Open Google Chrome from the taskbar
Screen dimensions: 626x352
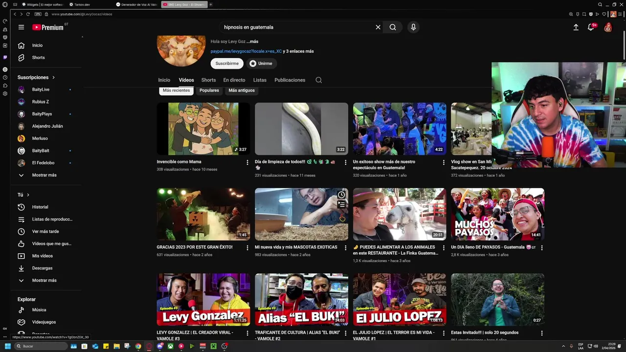(x=138, y=346)
